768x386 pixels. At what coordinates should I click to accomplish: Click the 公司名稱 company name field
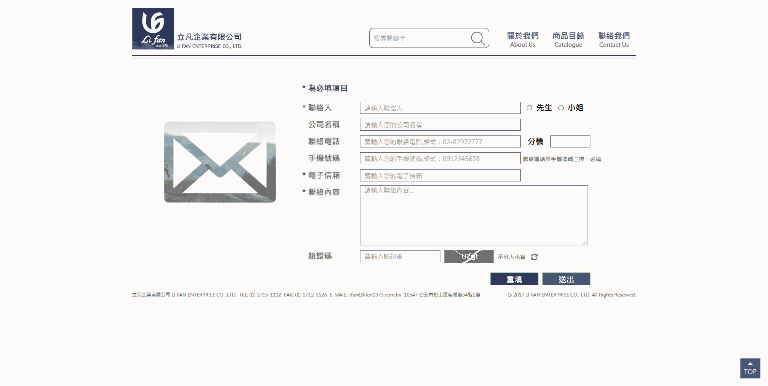coord(440,124)
